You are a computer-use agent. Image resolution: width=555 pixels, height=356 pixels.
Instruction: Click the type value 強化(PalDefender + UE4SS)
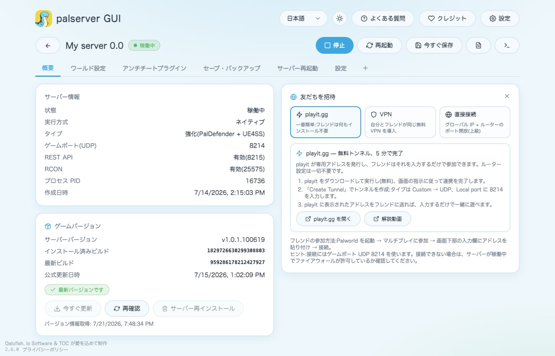[x=225, y=134]
